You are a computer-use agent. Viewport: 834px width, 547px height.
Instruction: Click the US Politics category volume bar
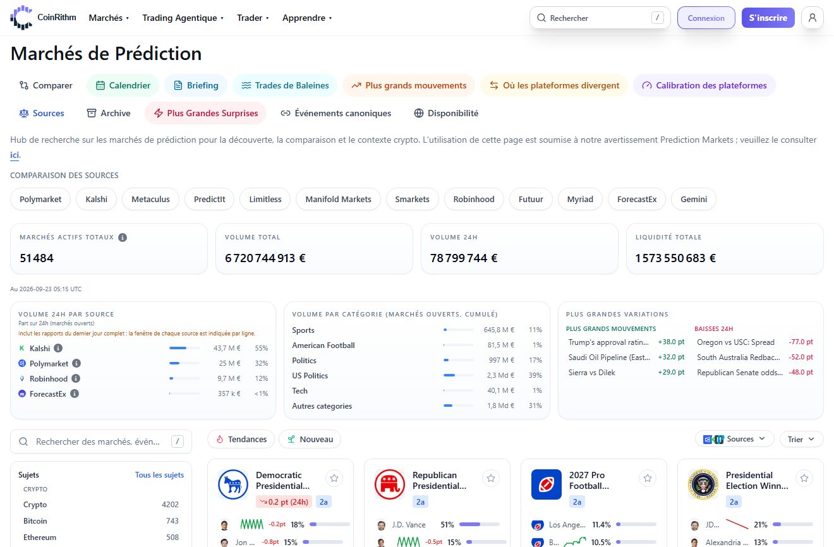point(459,376)
